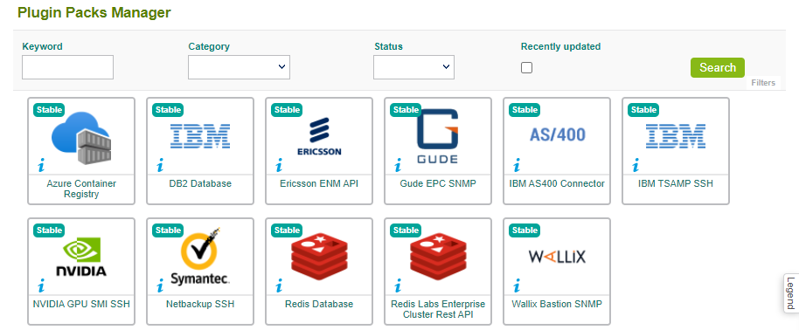Open info icon on Redis Labs Enterprise card
The width and height of the screenshot is (799, 330).
pos(399,285)
